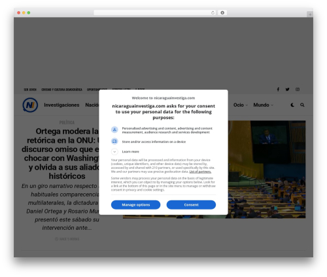This screenshot has width=327, height=277.
Task: Open the Ortega modera la retórica headline
Action: click(x=61, y=153)
